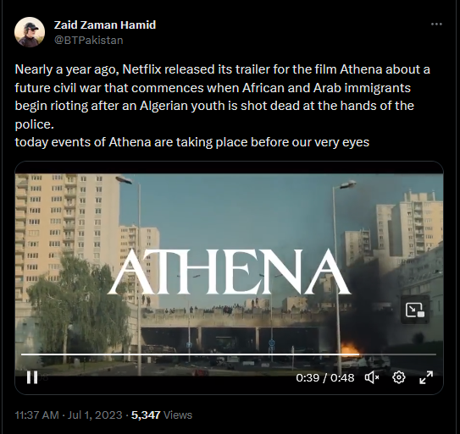This screenshot has width=460, height=434.
Task: Open video settings gear
Action: point(399,377)
